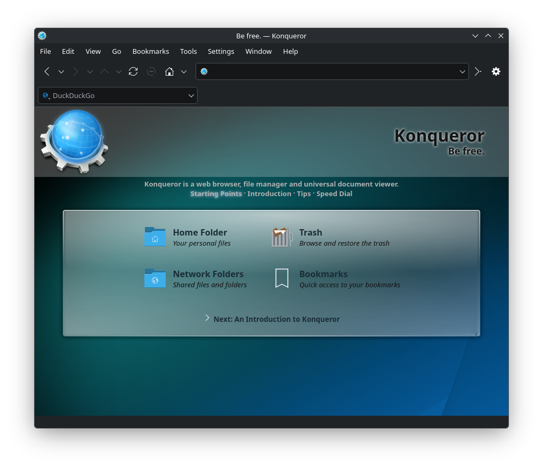Open the Home Folder link text
The width and height of the screenshot is (543, 469).
[x=200, y=232]
